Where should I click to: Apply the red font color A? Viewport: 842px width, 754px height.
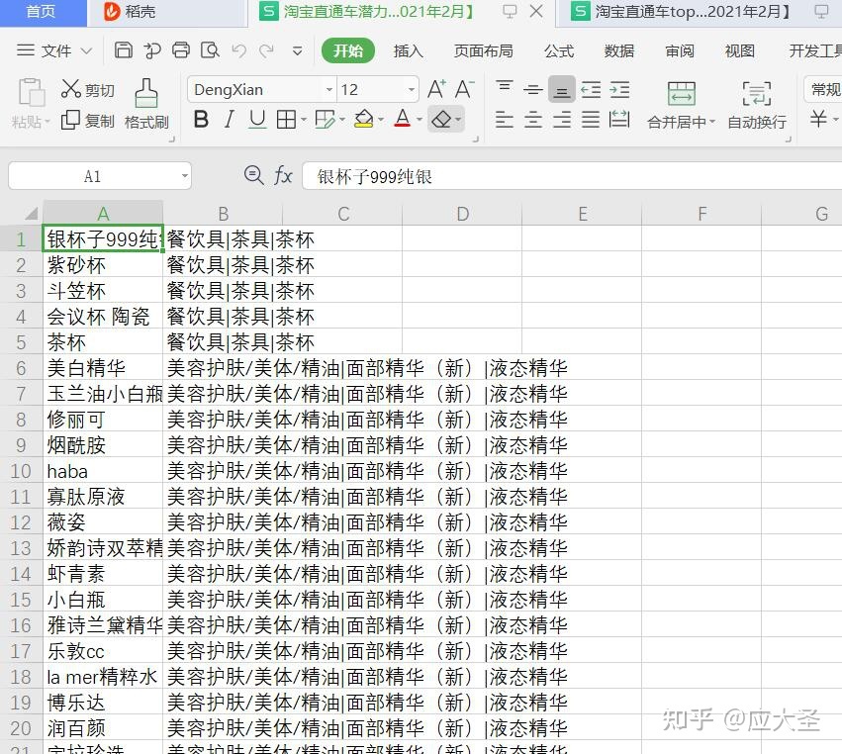(403, 119)
